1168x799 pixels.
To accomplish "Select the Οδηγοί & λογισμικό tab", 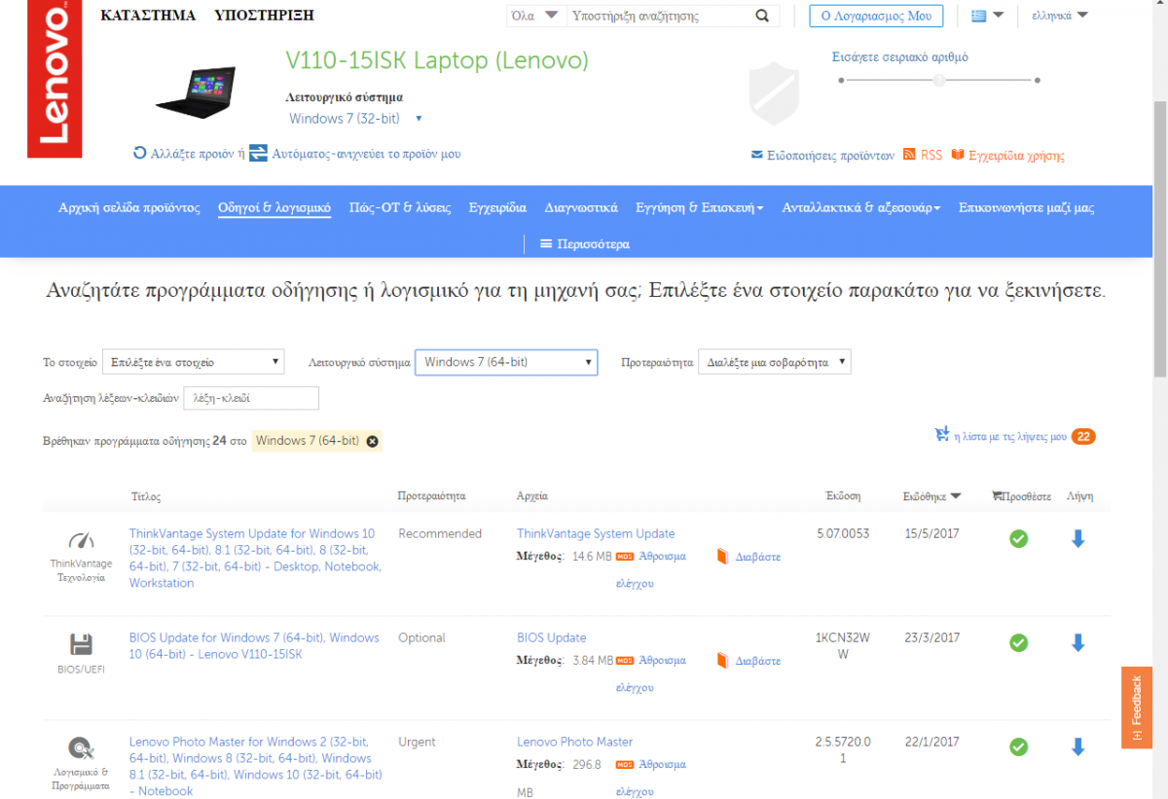I will (x=274, y=208).
